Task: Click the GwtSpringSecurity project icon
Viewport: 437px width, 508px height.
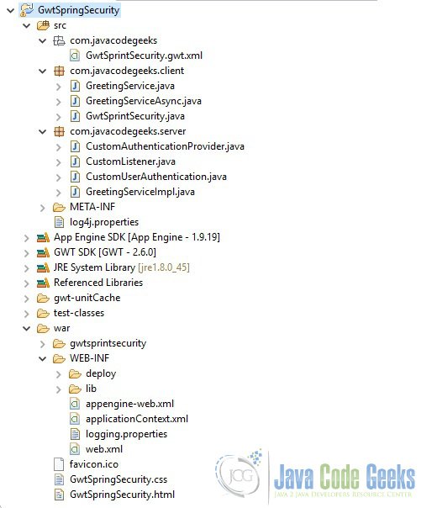Action: pyautogui.click(x=27, y=10)
